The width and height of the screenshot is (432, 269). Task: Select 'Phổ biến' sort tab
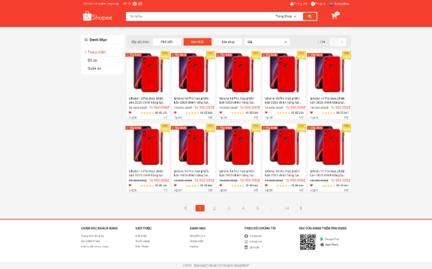(x=167, y=42)
